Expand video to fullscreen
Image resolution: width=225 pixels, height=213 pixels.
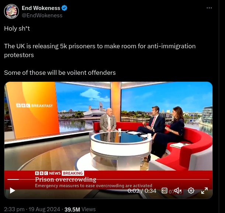[x=204, y=191]
